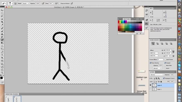This screenshot has height=102, width=182.
Task: Select the Dodge tool
Action: pos(2,49)
